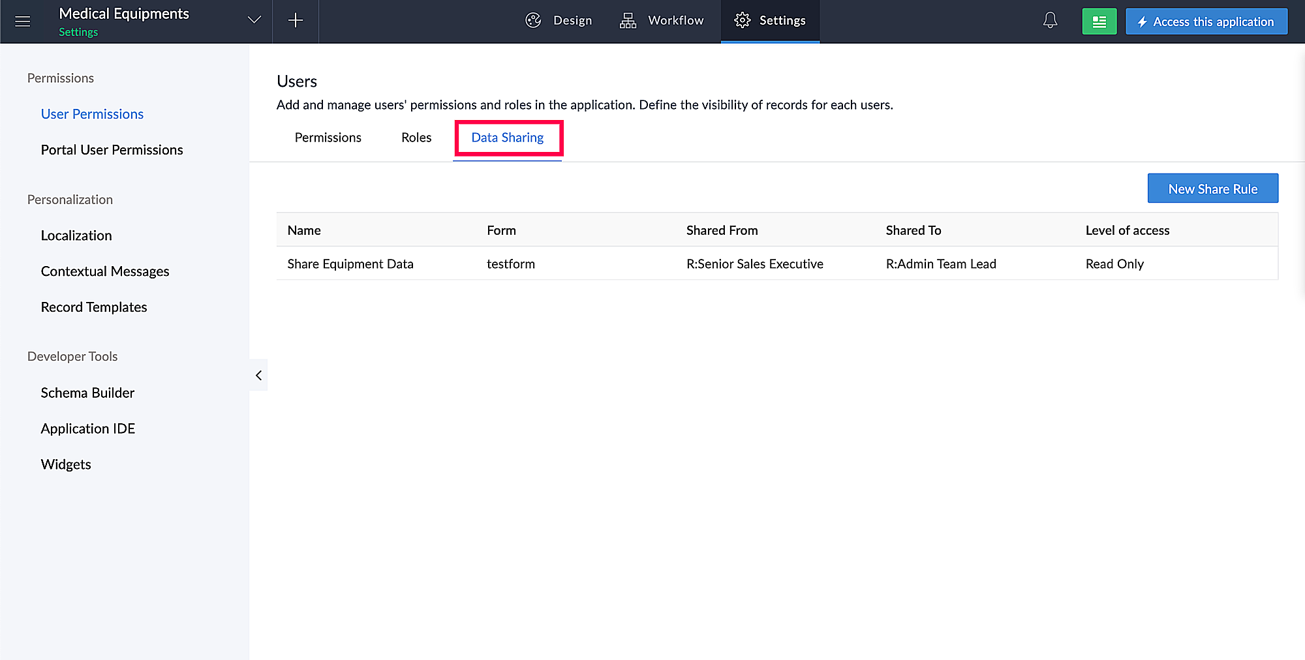Click Access this application button

pos(1206,22)
